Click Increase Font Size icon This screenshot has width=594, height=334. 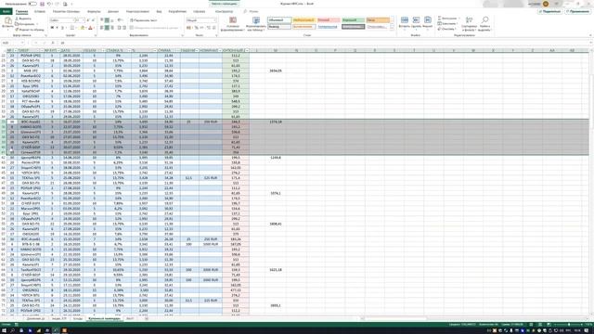[x=88, y=20]
